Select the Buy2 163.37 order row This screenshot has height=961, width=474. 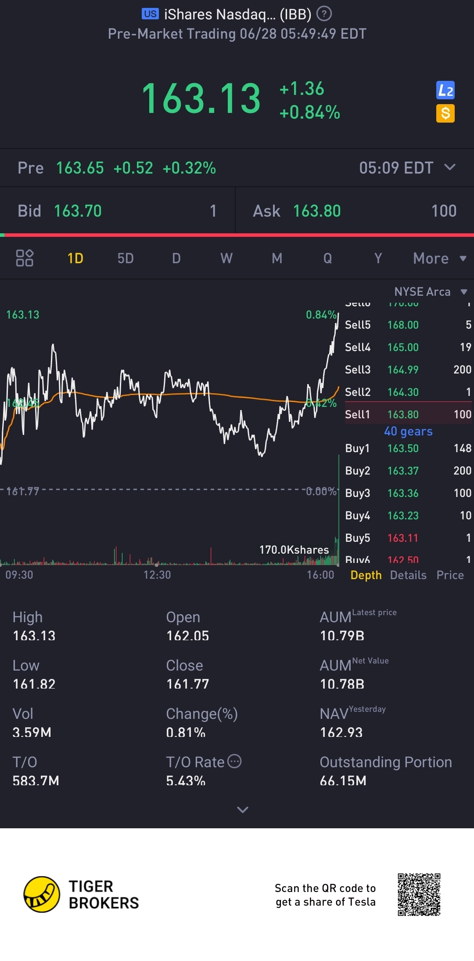[x=408, y=471]
